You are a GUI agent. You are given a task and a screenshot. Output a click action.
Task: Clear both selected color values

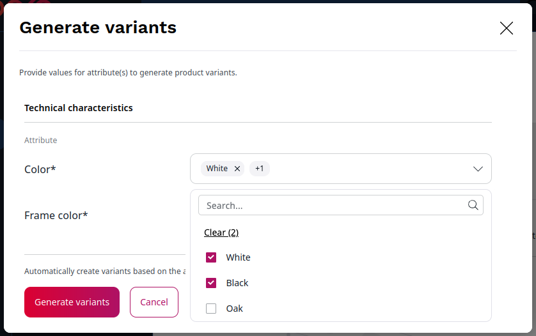(221, 233)
